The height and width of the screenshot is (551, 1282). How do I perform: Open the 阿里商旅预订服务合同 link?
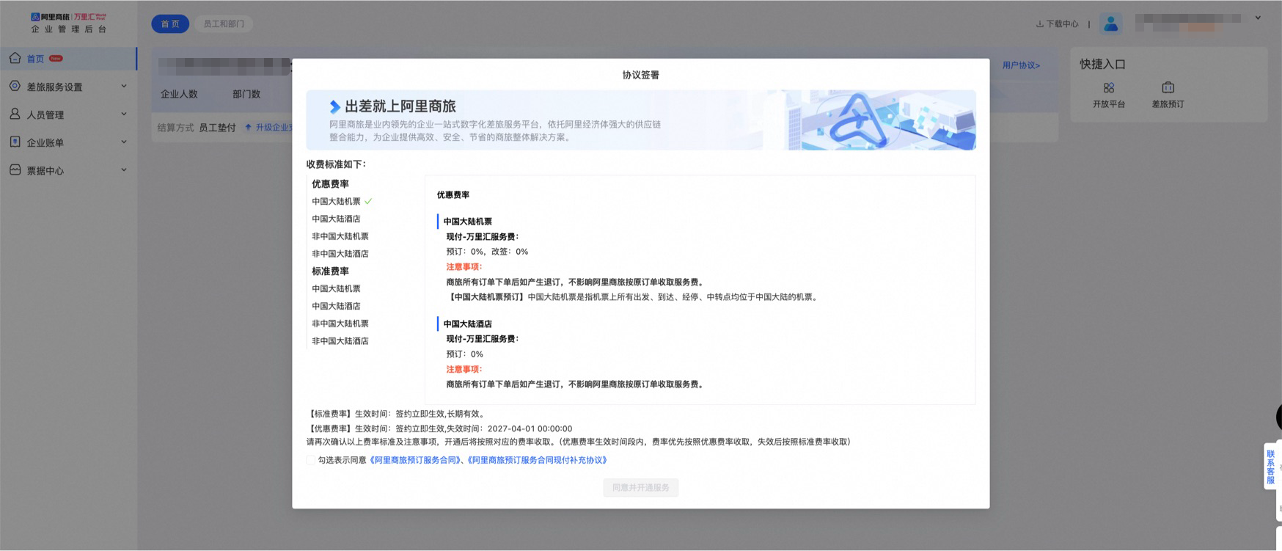(x=415, y=460)
